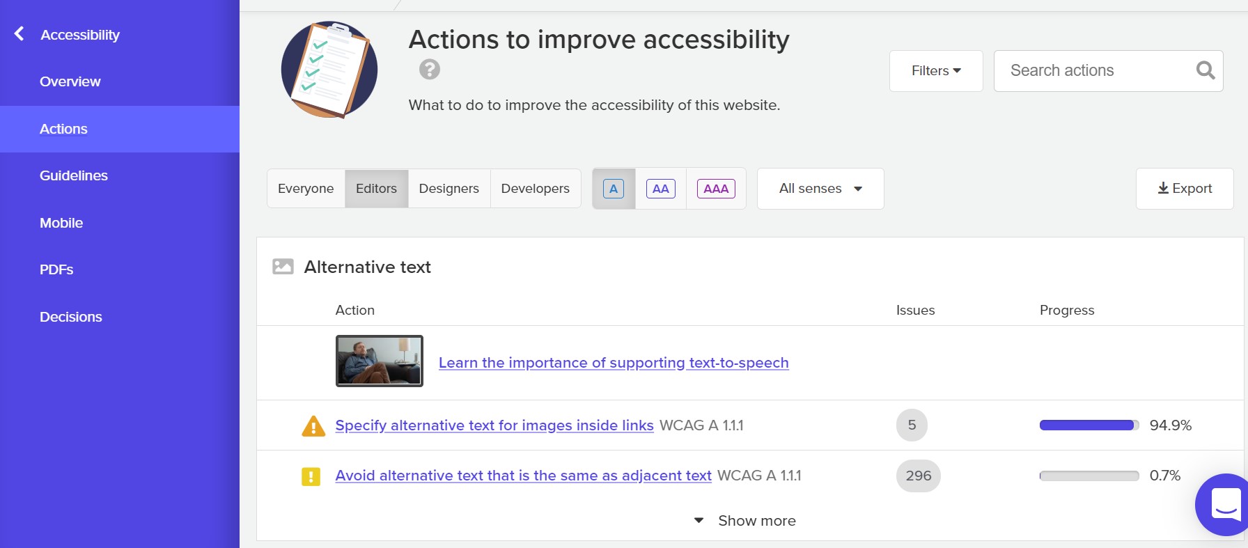Click the 94.9% progress bar

pos(1089,424)
